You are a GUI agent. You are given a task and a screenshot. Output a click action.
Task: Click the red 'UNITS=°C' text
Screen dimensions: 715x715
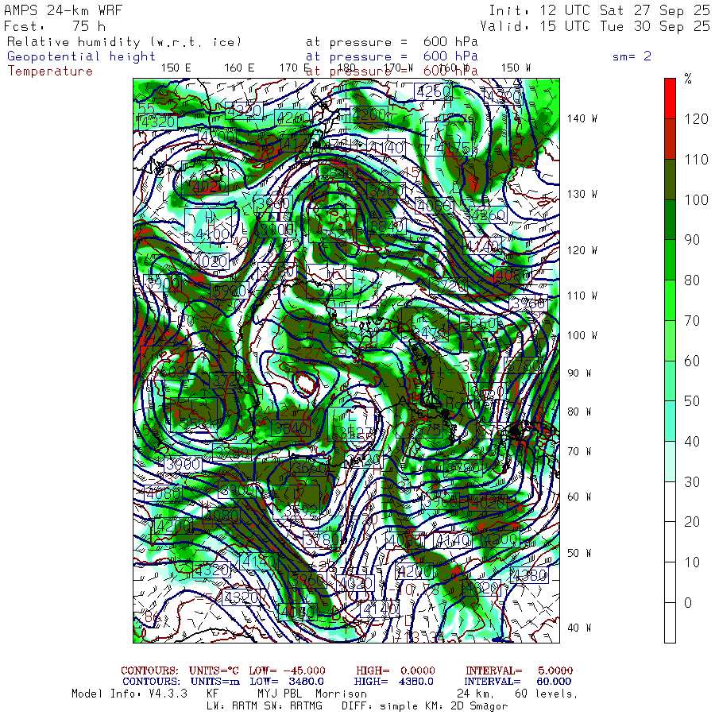pyautogui.click(x=214, y=671)
